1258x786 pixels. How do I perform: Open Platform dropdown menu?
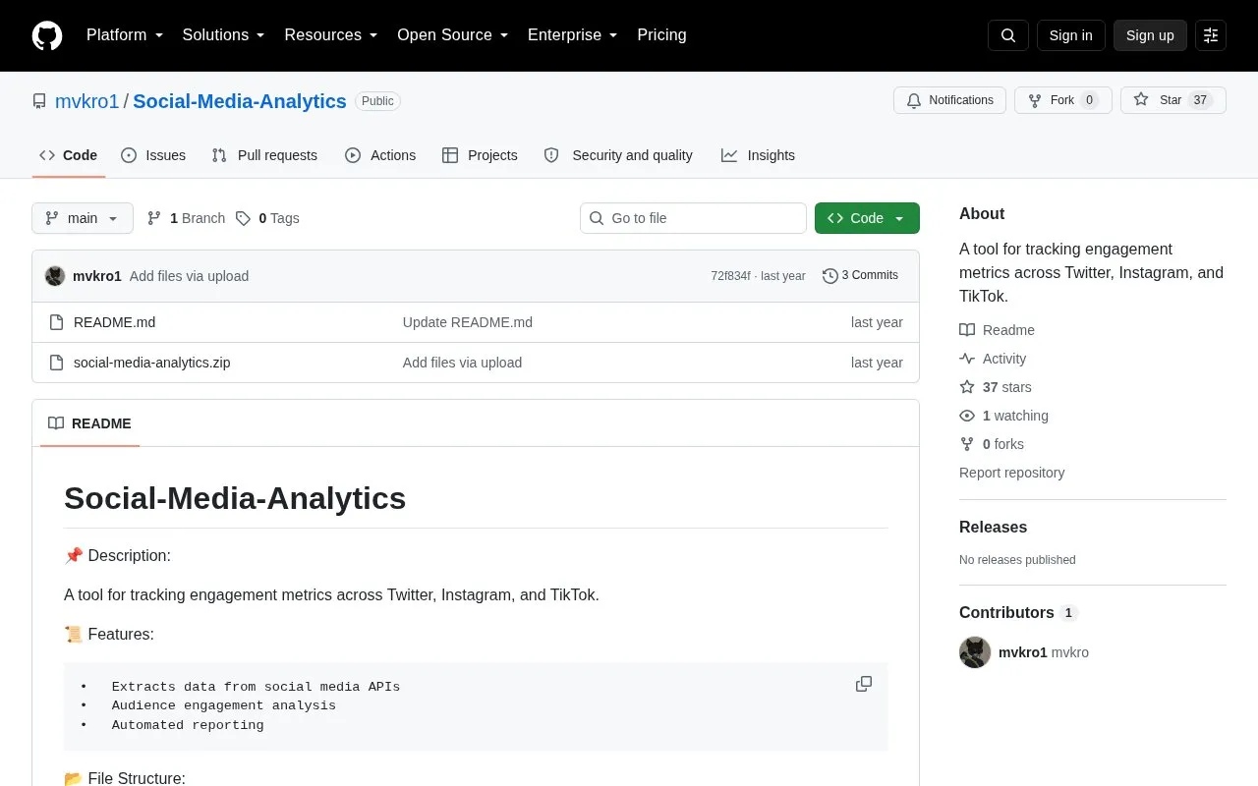click(125, 35)
